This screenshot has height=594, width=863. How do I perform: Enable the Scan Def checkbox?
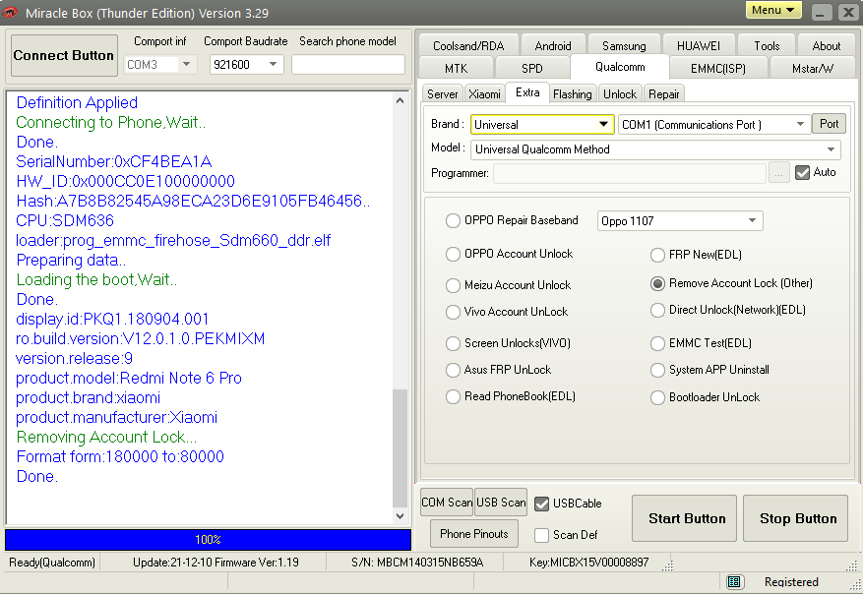coord(541,535)
